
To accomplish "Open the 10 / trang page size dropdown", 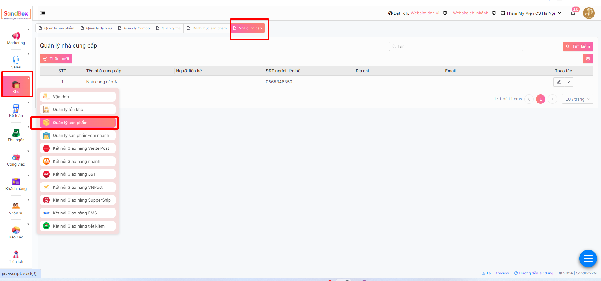I will pyautogui.click(x=577, y=99).
